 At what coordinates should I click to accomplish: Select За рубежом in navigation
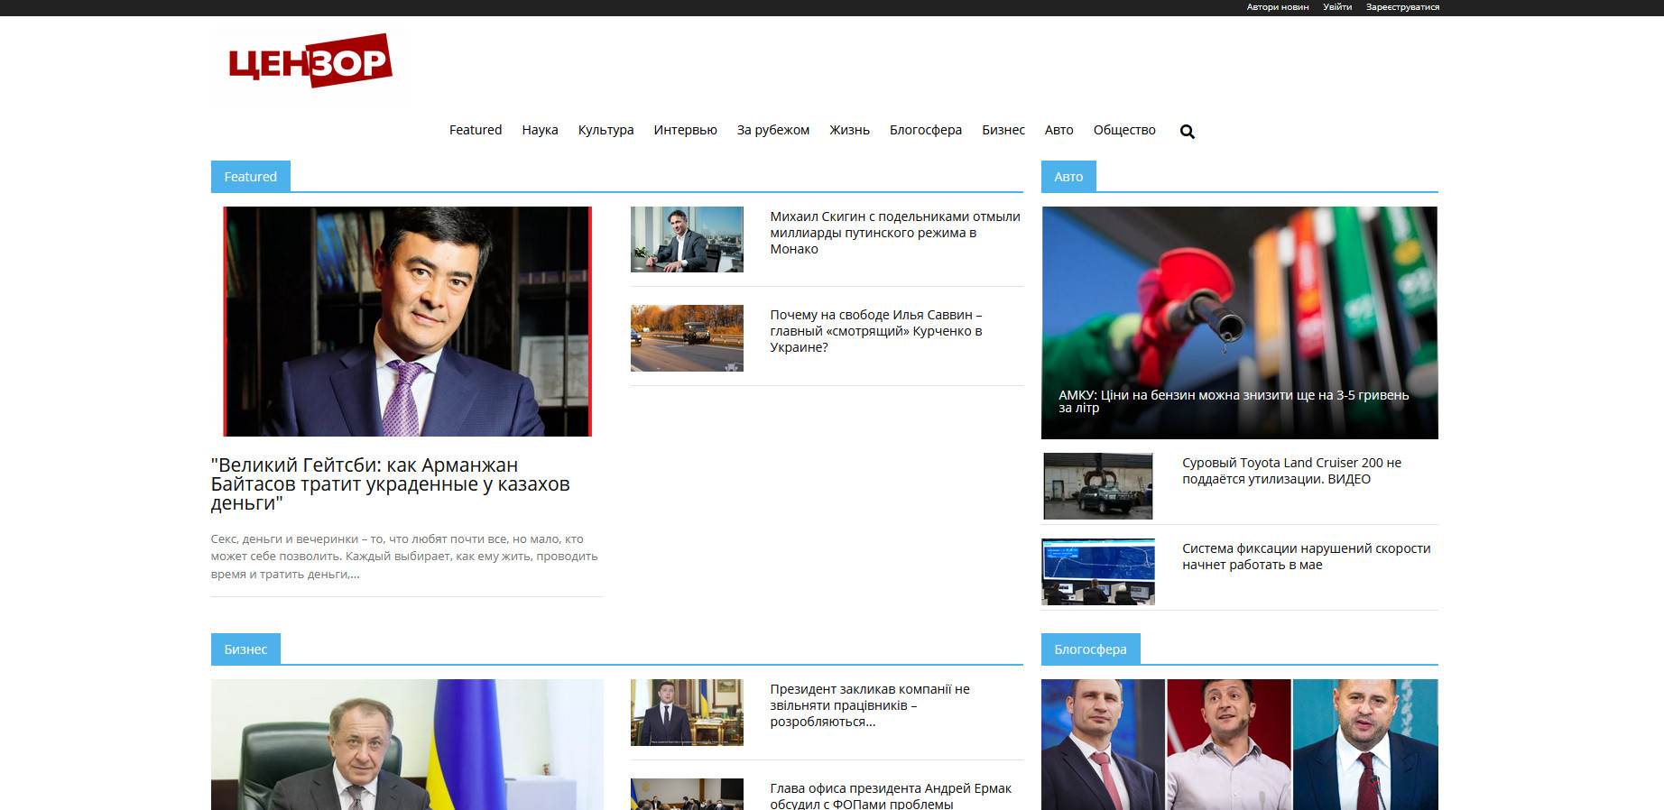(772, 130)
